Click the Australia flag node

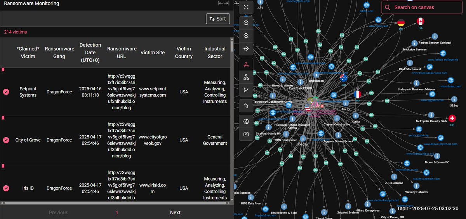[343, 78]
